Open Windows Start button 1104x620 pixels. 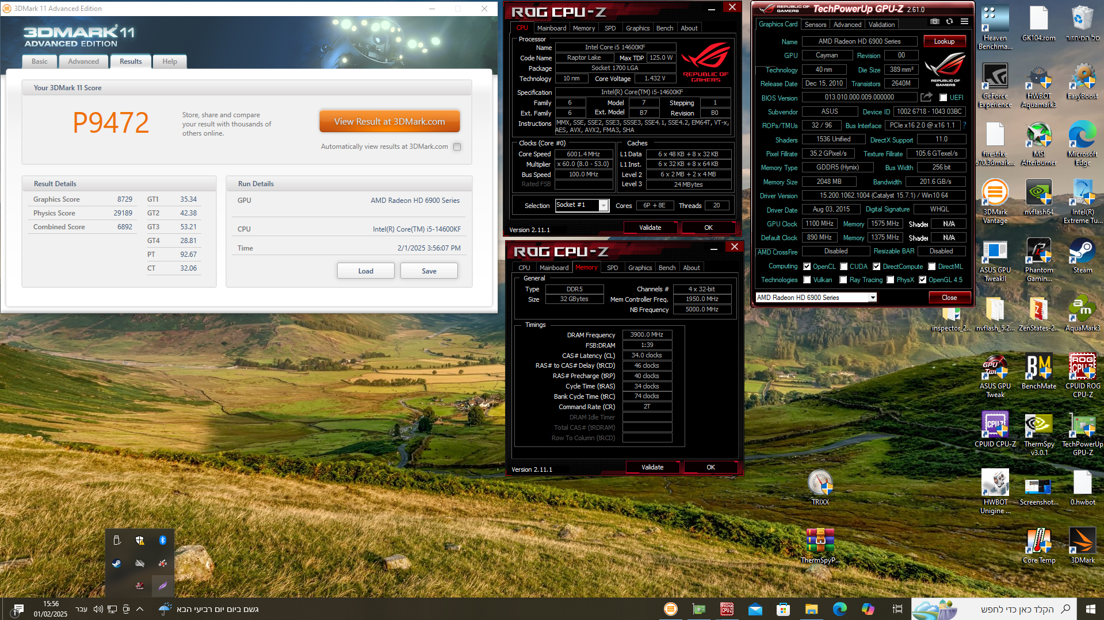coord(1090,609)
